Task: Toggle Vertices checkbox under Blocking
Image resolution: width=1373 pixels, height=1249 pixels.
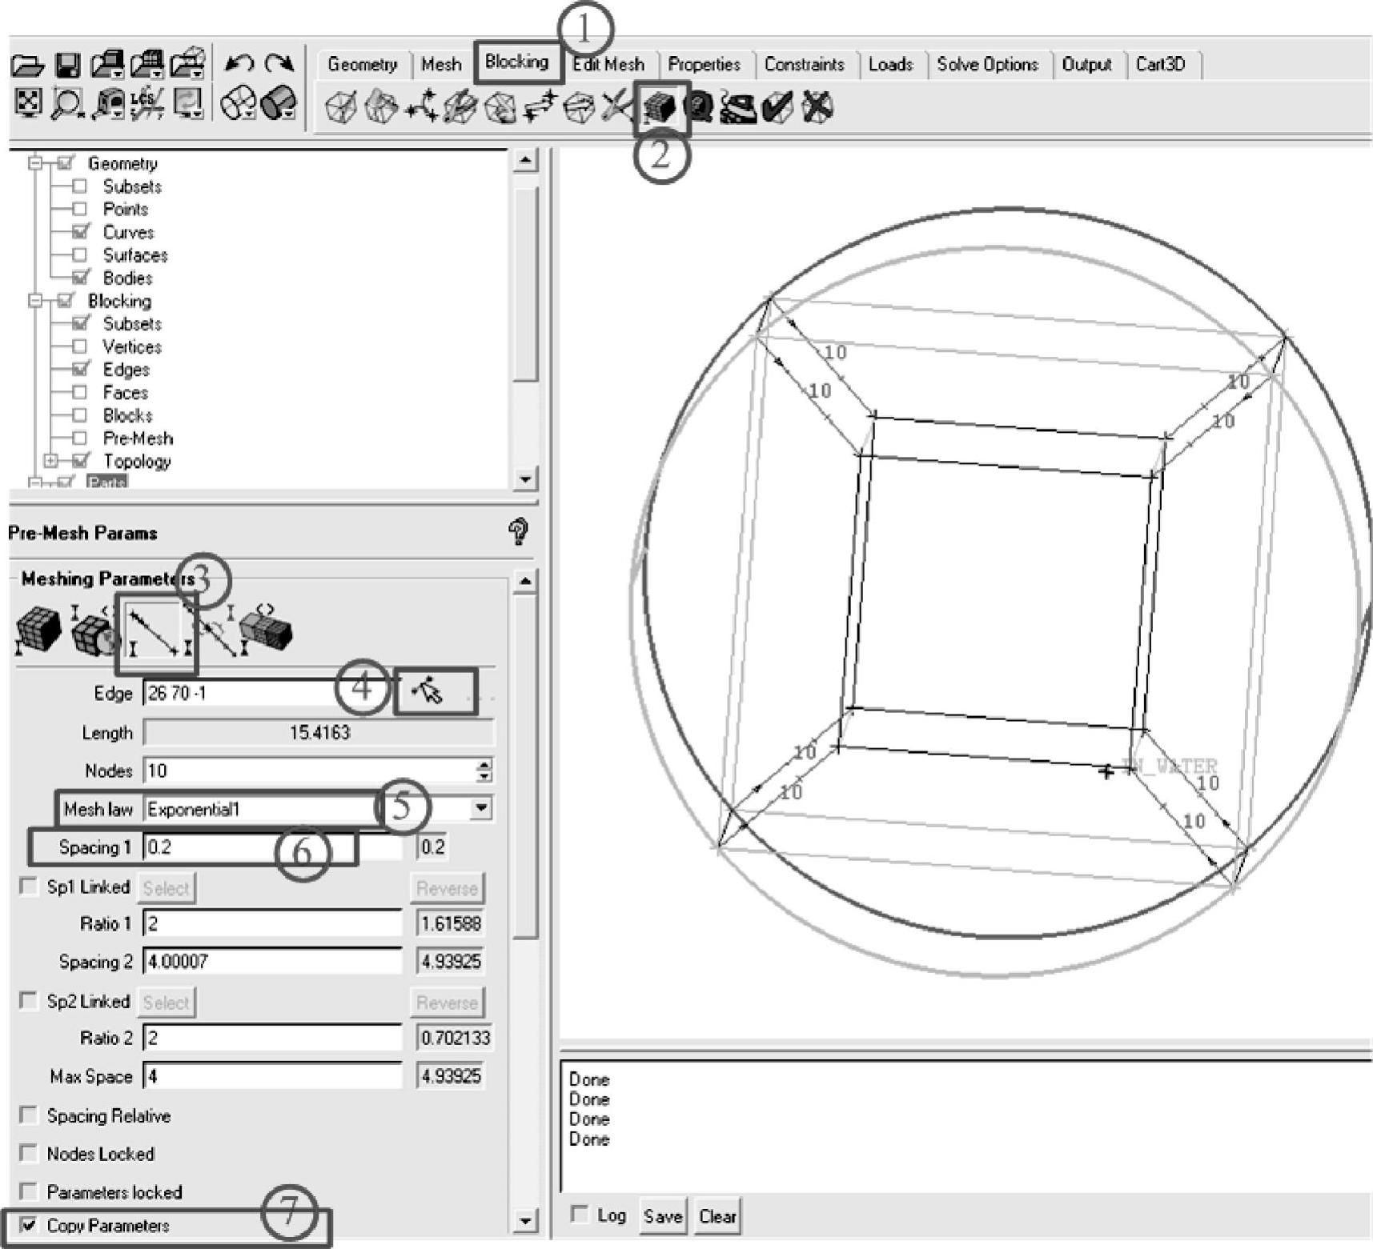Action: (x=79, y=346)
